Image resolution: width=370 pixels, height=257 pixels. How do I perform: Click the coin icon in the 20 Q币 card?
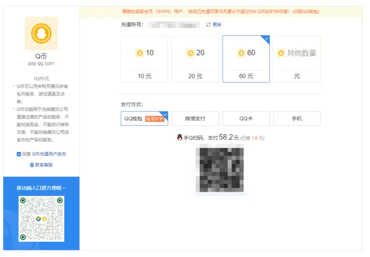tap(191, 53)
